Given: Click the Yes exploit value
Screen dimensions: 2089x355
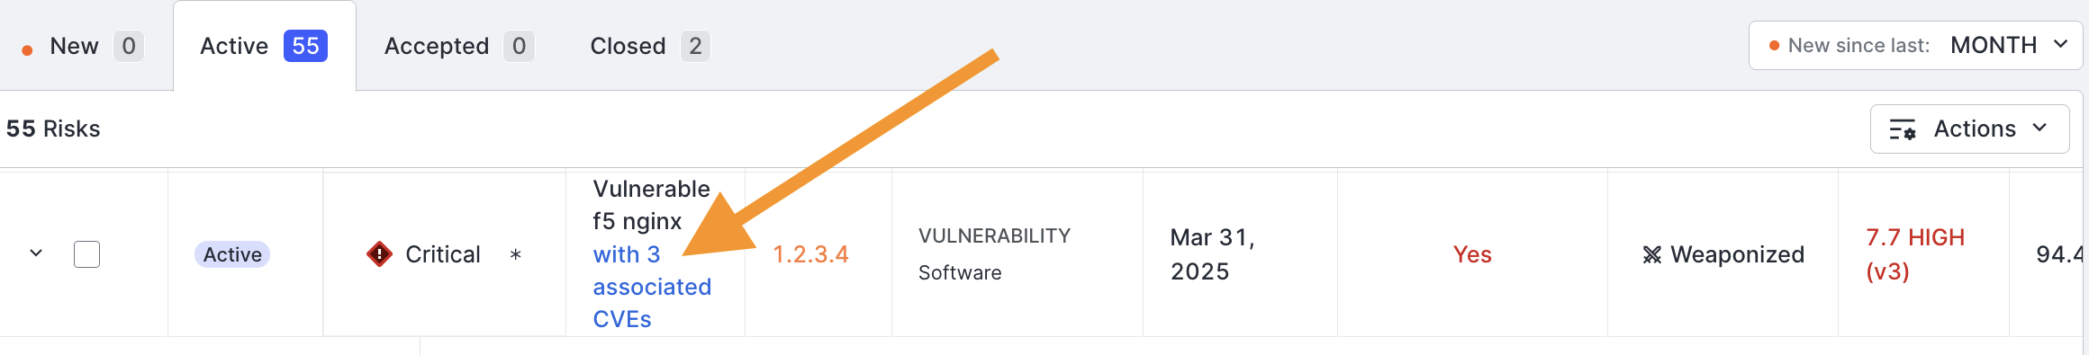Looking at the screenshot, I should (x=1472, y=254).
